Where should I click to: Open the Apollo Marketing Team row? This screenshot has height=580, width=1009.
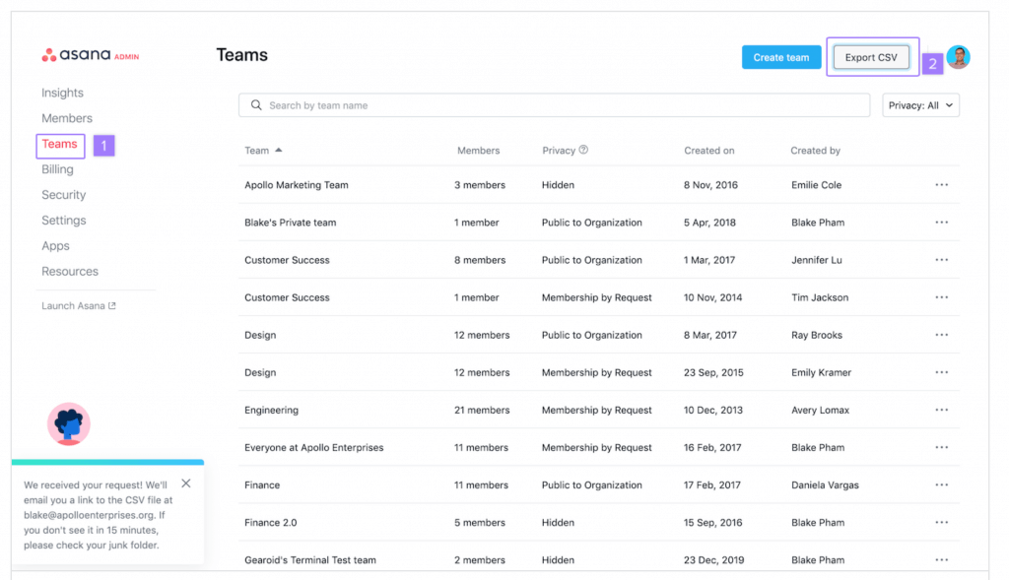pyautogui.click(x=598, y=184)
